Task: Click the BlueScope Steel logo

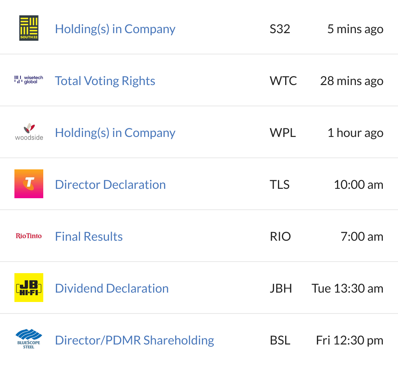Action: click(x=29, y=339)
